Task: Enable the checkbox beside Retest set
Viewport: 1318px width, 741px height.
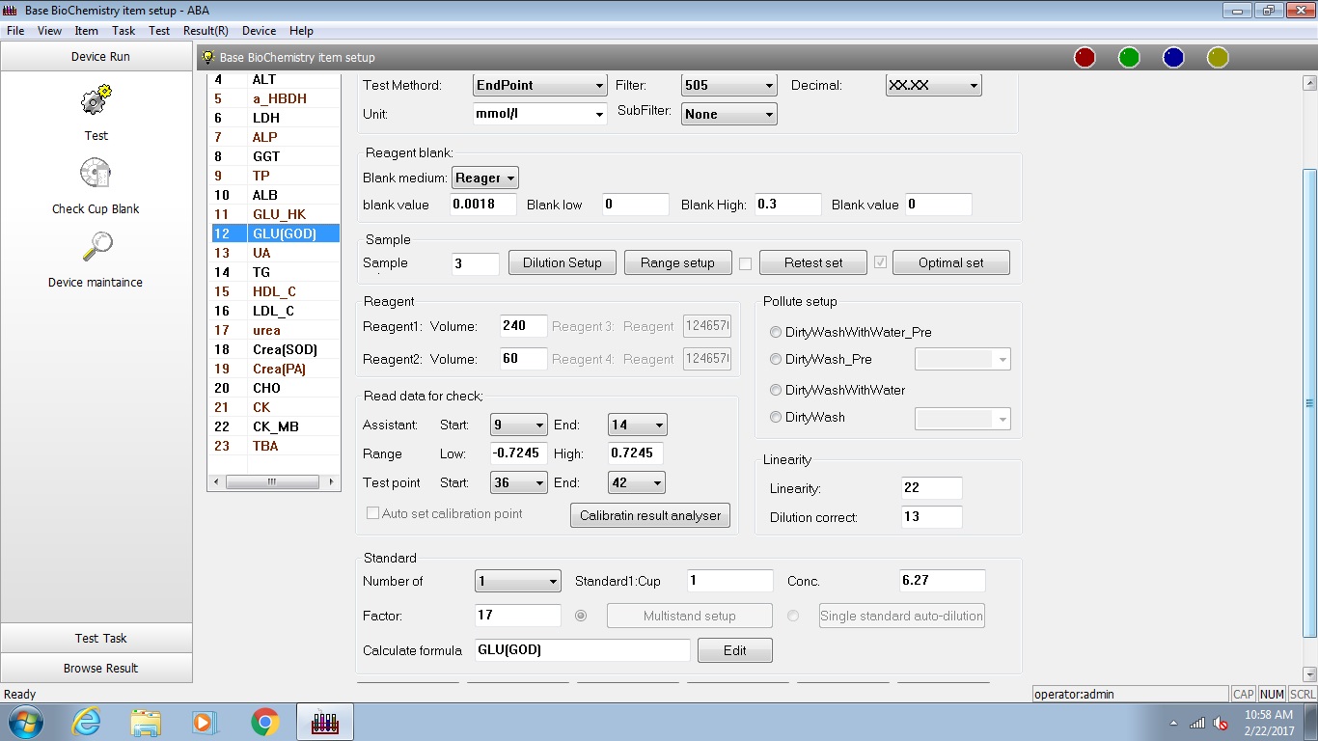Action: (x=745, y=262)
